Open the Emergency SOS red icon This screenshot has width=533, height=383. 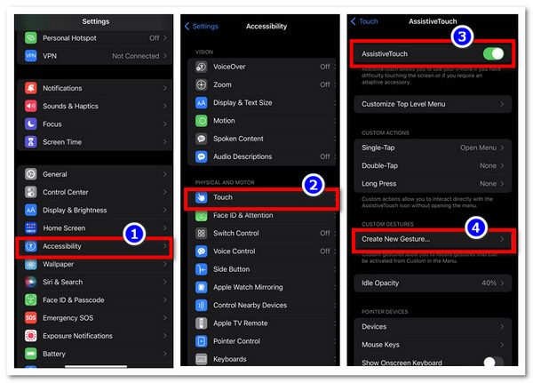tap(30, 318)
